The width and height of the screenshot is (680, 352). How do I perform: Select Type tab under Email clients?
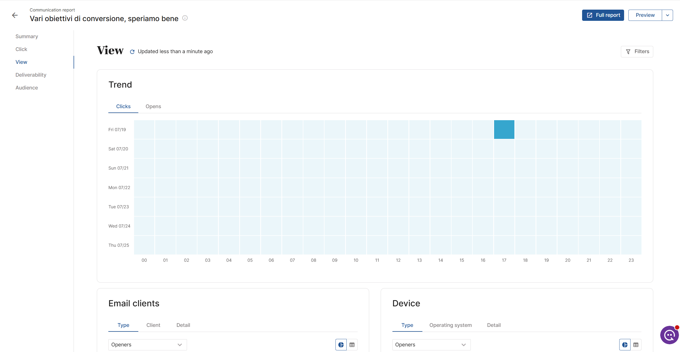(123, 325)
